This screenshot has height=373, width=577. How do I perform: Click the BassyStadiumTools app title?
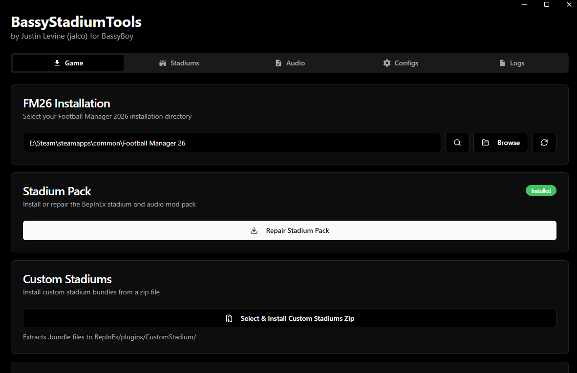pos(76,22)
